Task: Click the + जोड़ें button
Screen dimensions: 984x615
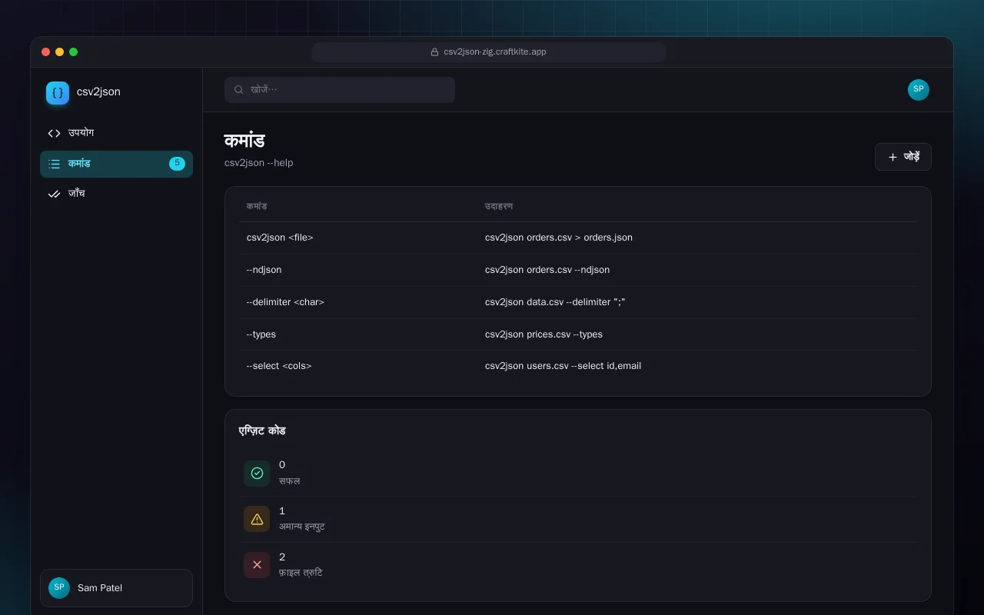Action: 903,157
